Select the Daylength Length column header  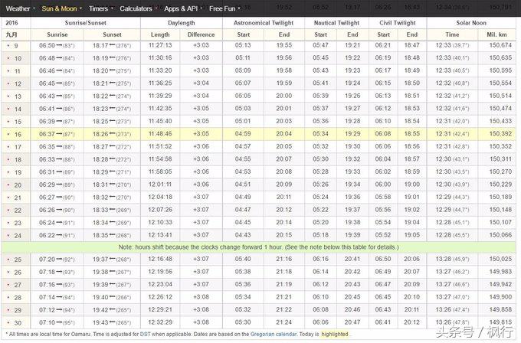pyautogui.click(x=160, y=34)
